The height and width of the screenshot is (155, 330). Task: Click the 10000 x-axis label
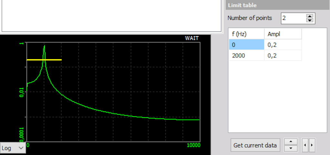193,145
